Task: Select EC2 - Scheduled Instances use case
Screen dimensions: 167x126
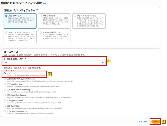Action: [5, 111]
